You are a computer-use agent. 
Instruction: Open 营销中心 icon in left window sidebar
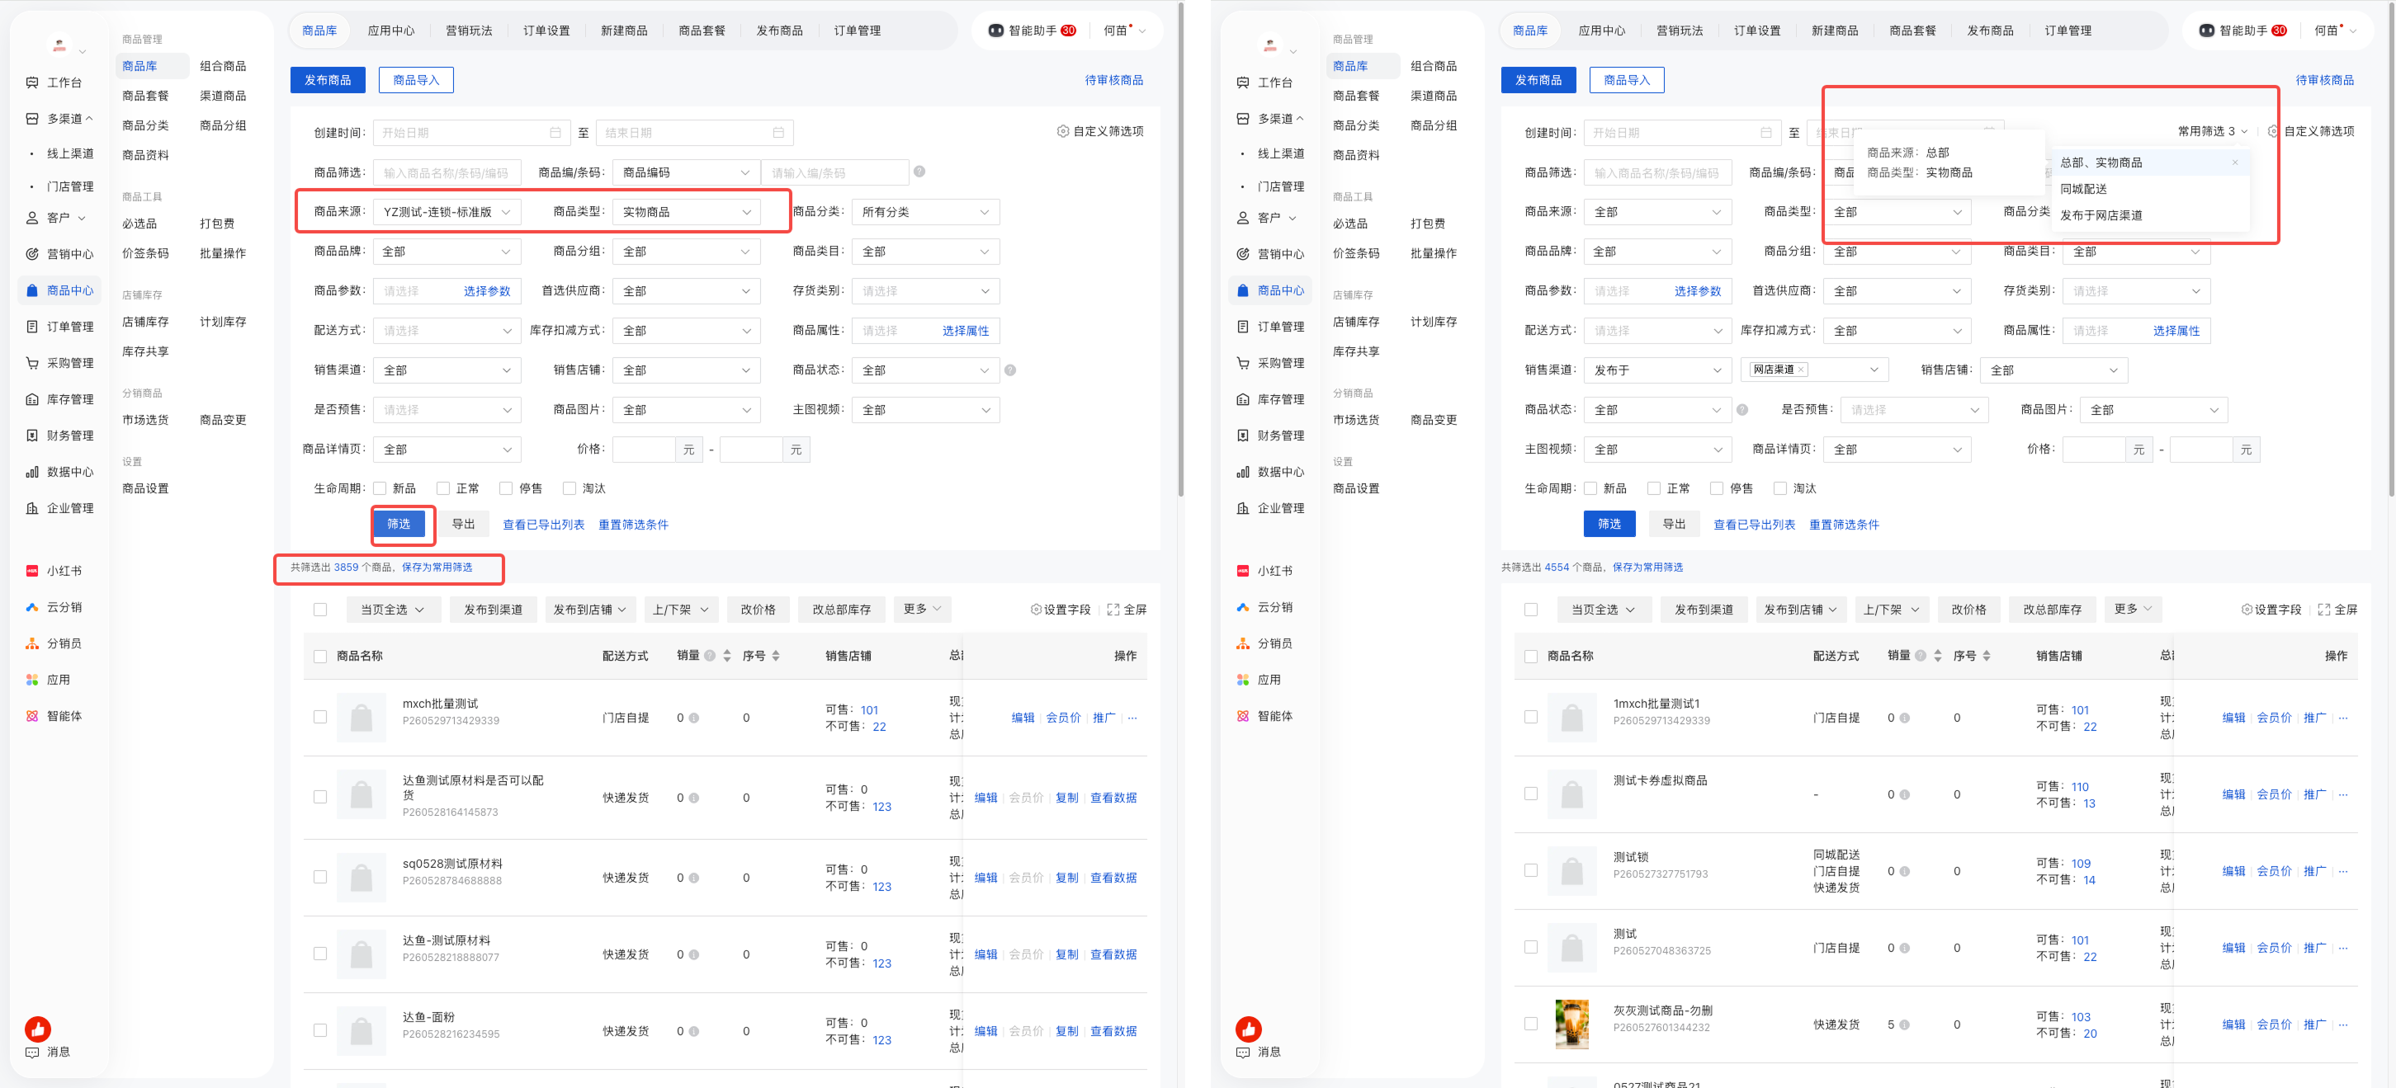[31, 254]
